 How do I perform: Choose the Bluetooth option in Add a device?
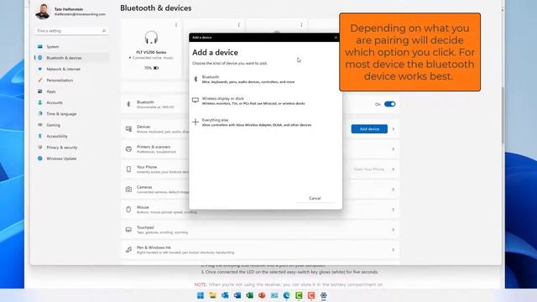(x=265, y=80)
